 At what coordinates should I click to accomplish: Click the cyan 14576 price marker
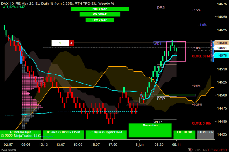(221, 55)
